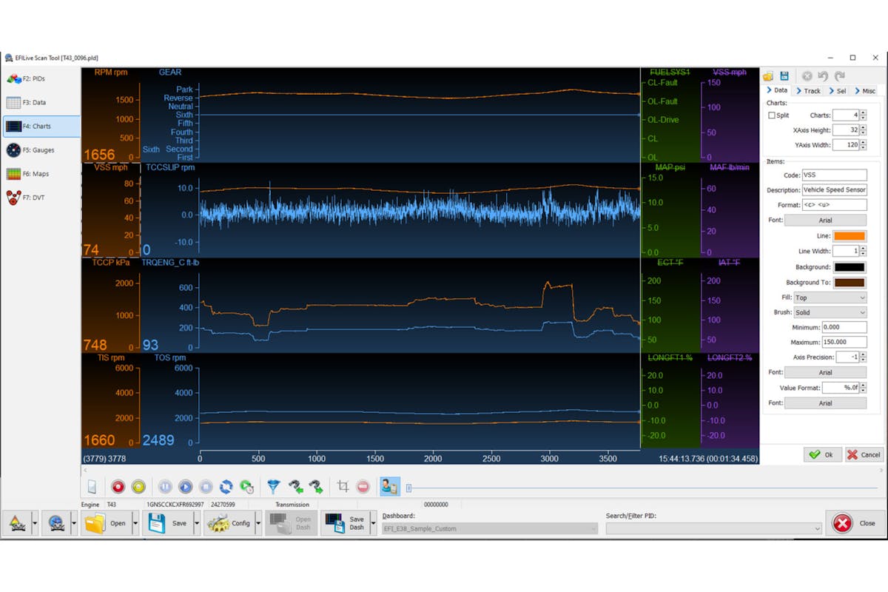Open the Brush dropdown showing Solid

[829, 312]
